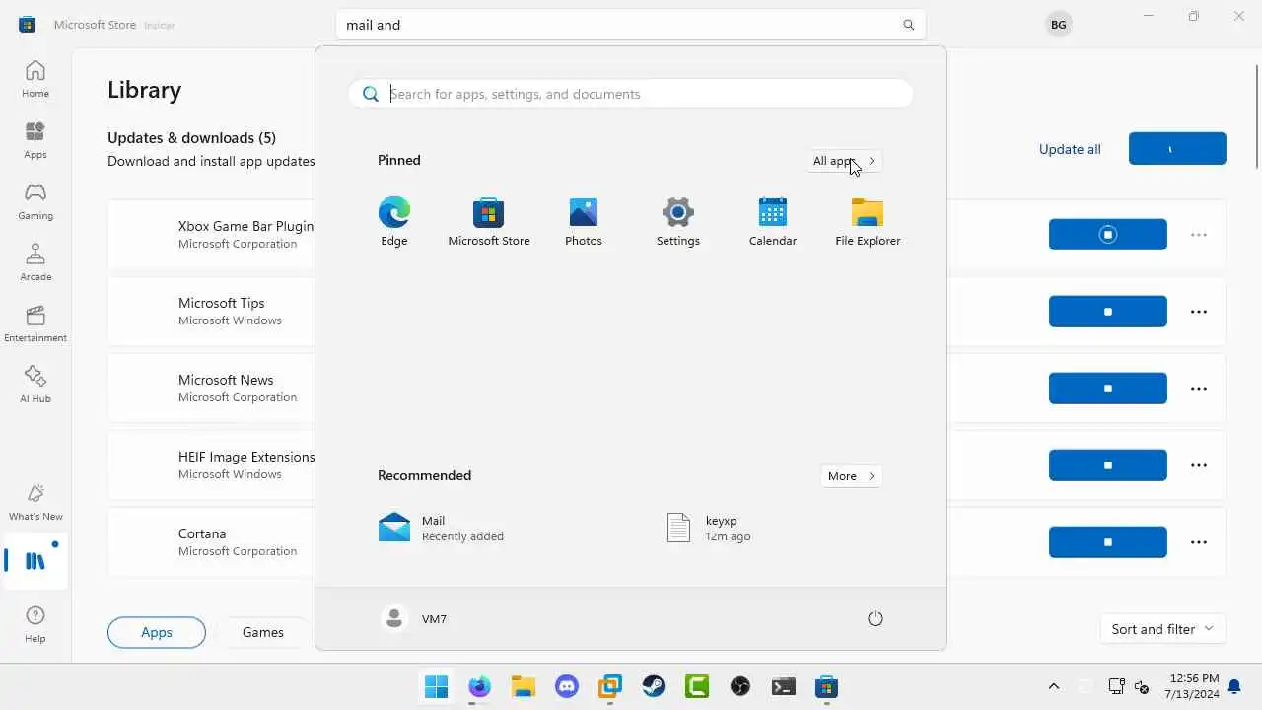The height and width of the screenshot is (710, 1262).
Task: Focus the Start menu search box
Action: pos(631,94)
